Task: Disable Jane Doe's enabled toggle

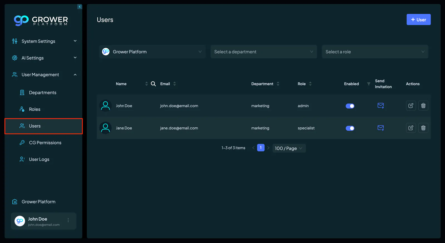Action: (x=350, y=128)
